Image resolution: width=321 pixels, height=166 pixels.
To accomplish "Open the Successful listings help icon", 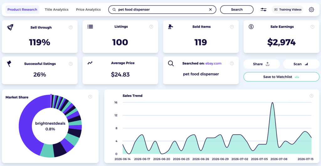I will click(71, 64).
